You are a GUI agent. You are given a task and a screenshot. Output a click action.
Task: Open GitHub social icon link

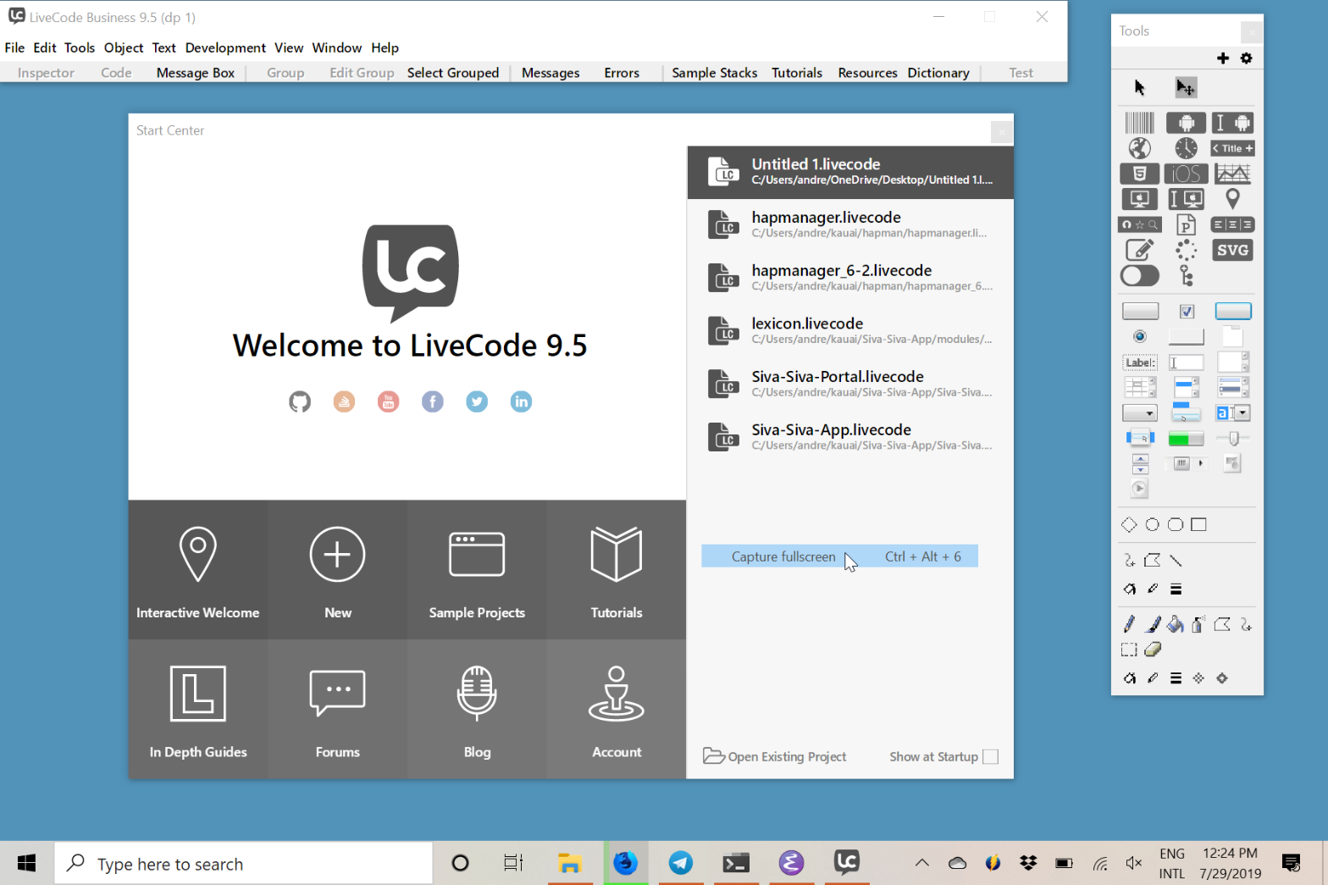300,401
